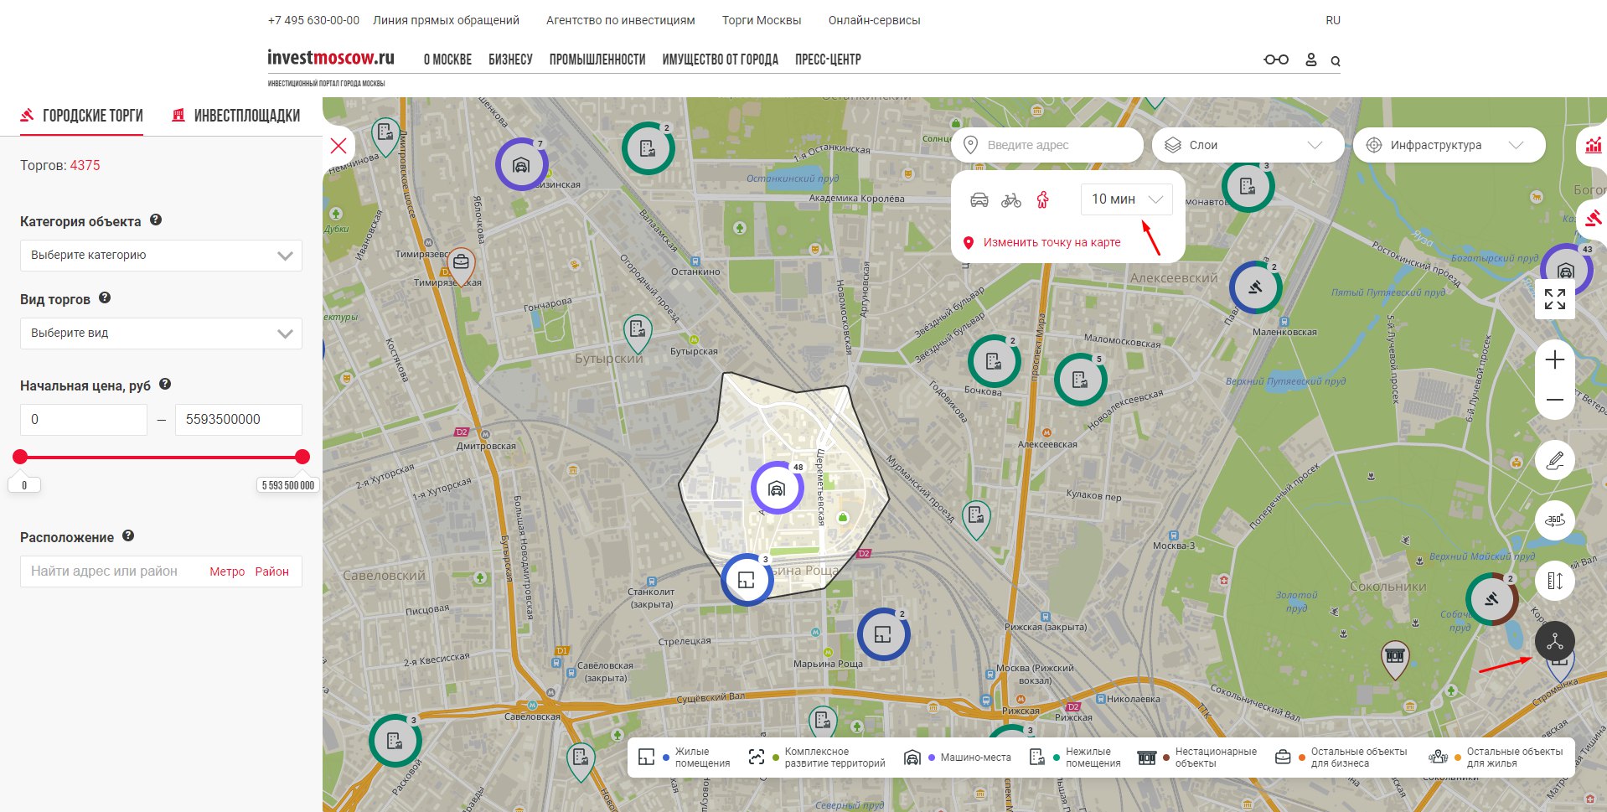The image size is (1607, 812).
Task: Click the site search magnifier icon
Action: [1336, 60]
